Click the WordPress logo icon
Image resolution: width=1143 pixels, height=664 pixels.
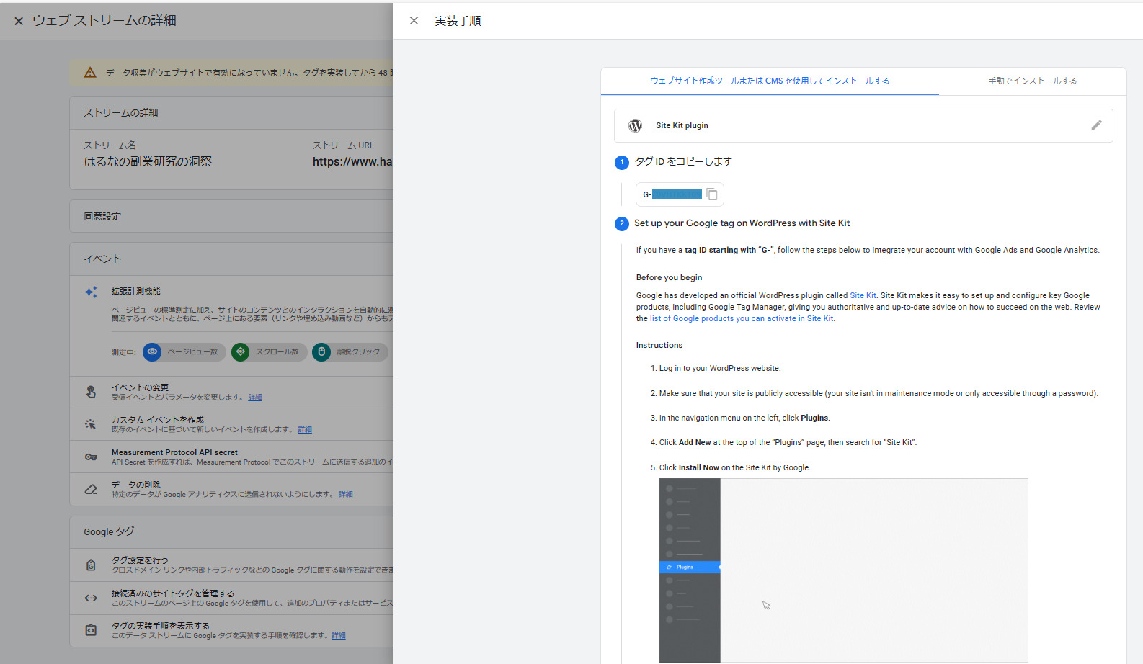coord(635,125)
